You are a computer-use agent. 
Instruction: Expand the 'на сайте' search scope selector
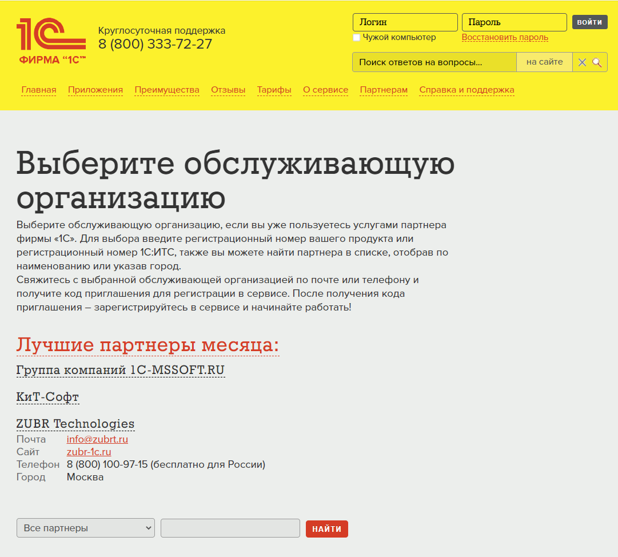(544, 62)
